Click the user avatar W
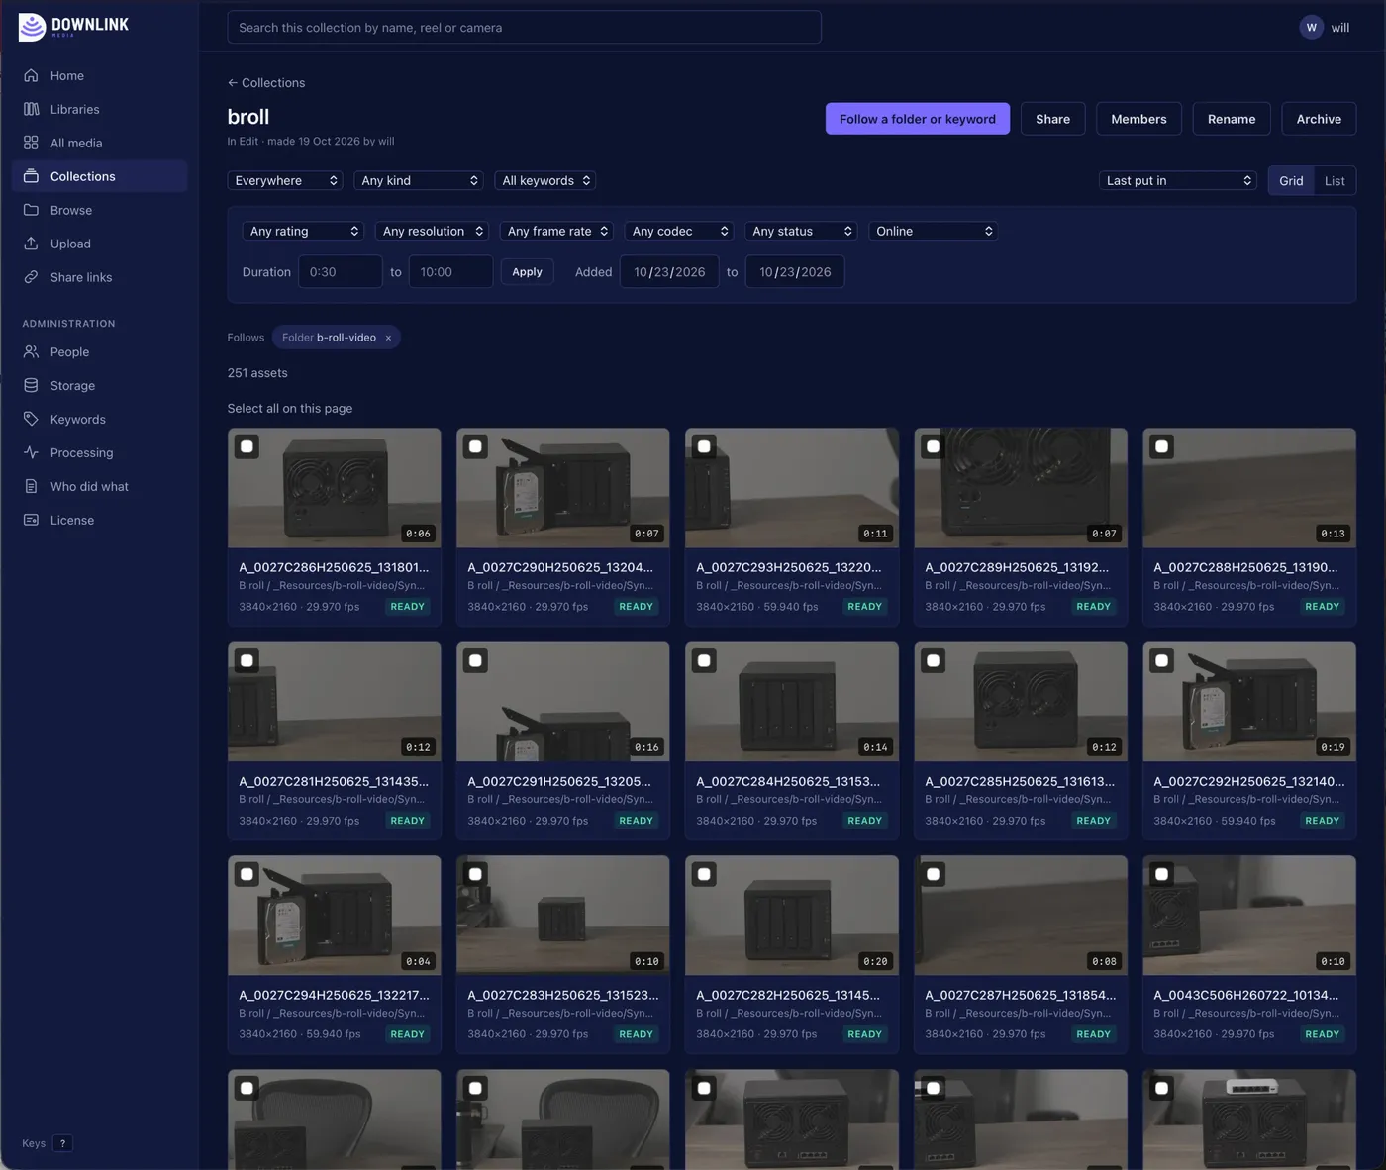The image size is (1386, 1170). coord(1311,28)
